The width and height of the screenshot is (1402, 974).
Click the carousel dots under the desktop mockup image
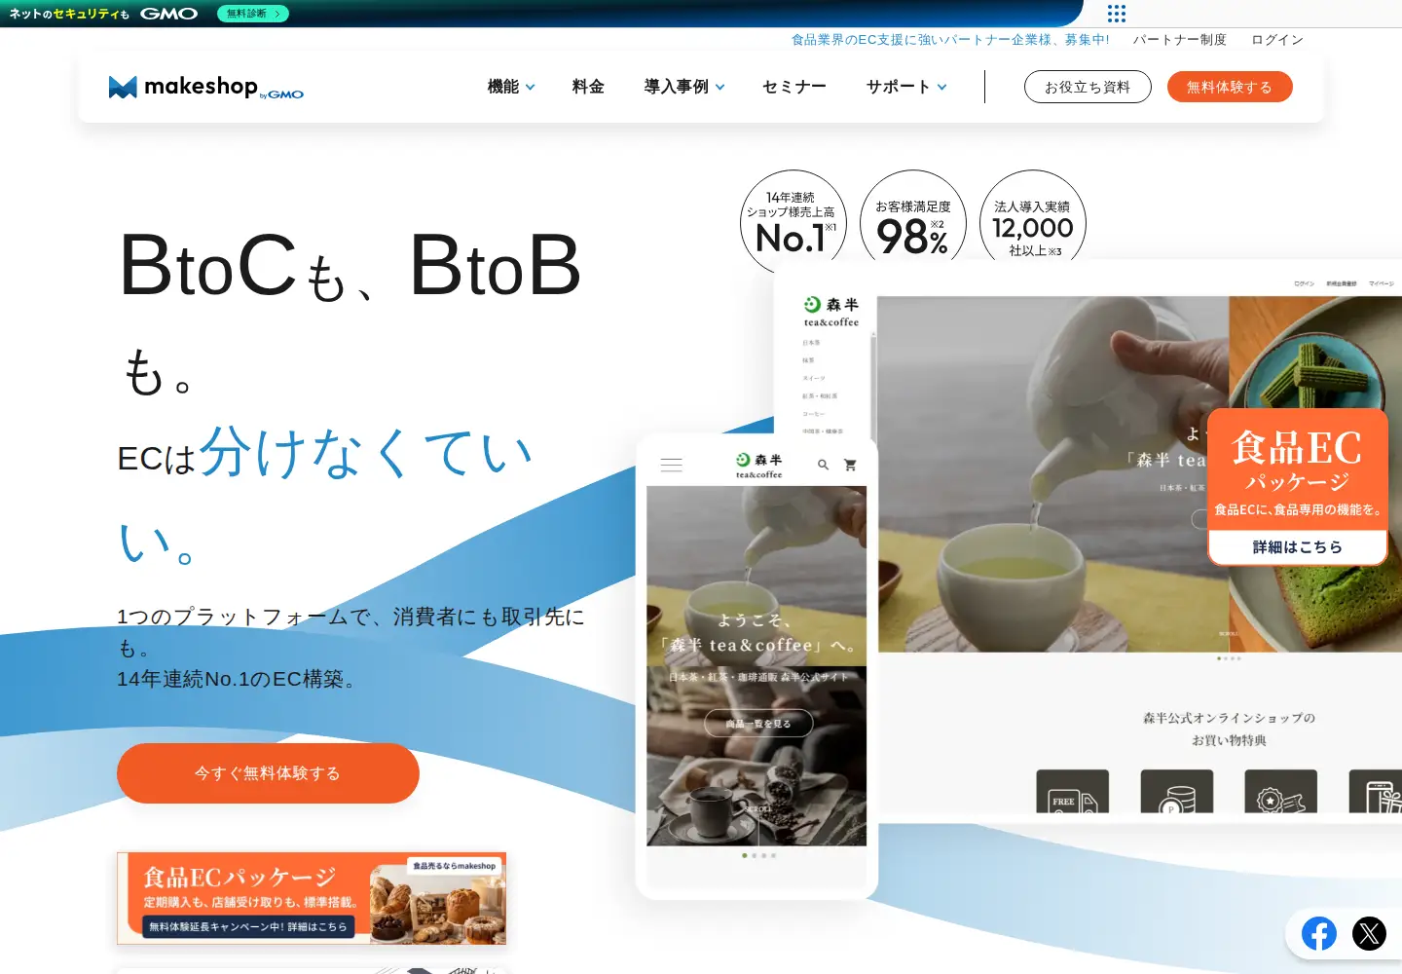[1229, 658]
